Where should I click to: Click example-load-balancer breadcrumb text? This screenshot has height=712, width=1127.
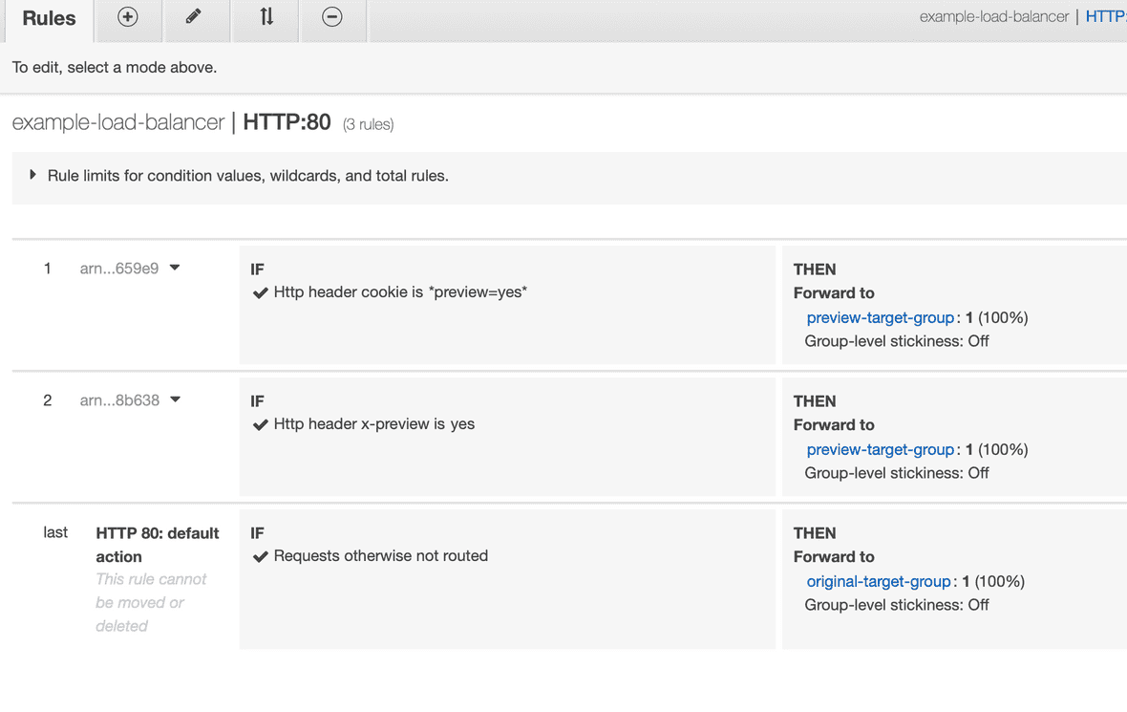(x=993, y=15)
